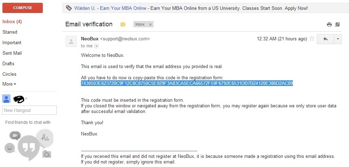
Task: Open email in new window icon
Action: point(337,25)
